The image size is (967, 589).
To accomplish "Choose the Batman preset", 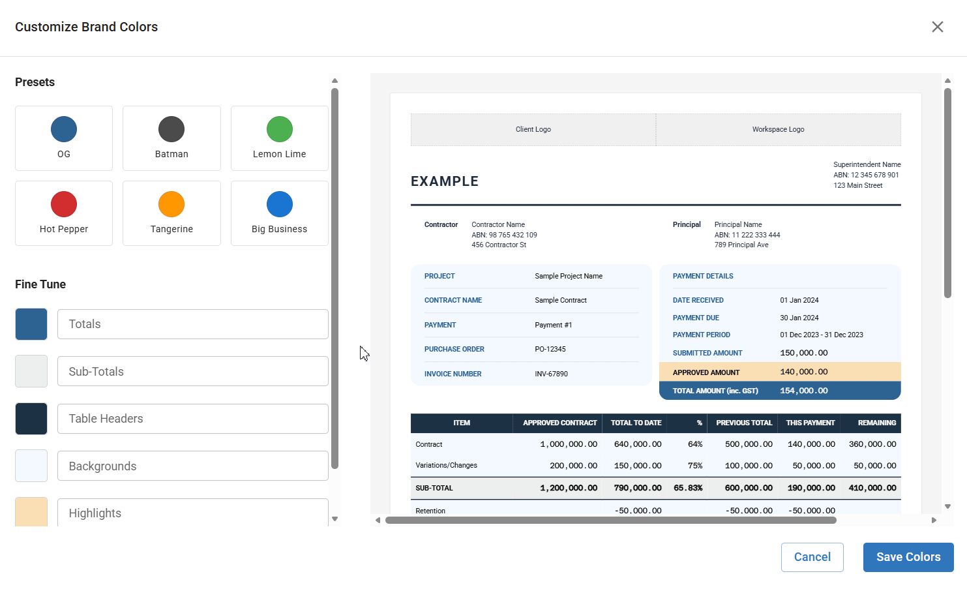I will coord(171,138).
